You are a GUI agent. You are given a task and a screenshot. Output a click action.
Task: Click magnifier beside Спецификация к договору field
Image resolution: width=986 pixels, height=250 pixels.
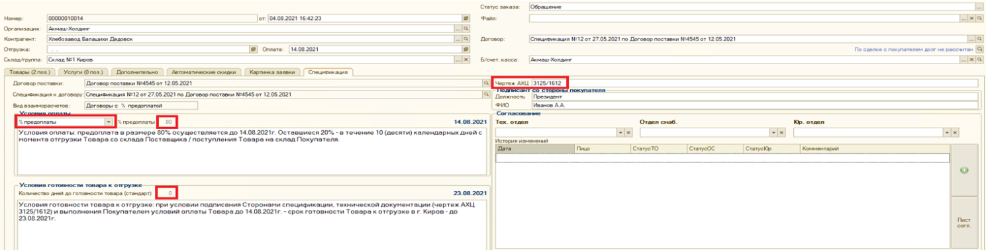tap(485, 95)
